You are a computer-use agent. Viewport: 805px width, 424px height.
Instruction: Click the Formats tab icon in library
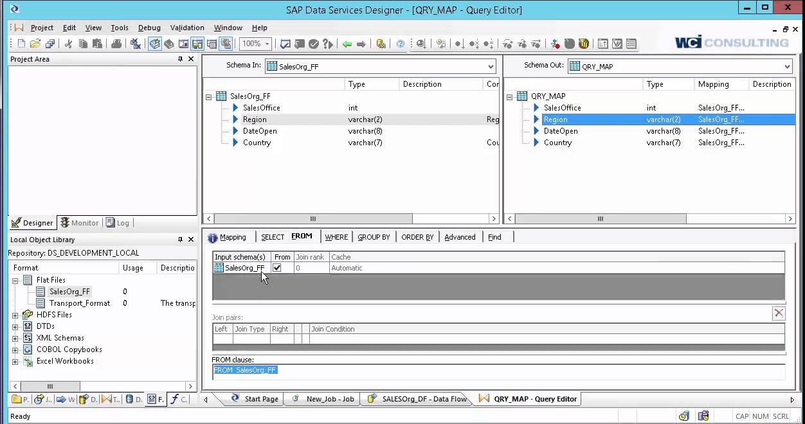pyautogui.click(x=155, y=399)
